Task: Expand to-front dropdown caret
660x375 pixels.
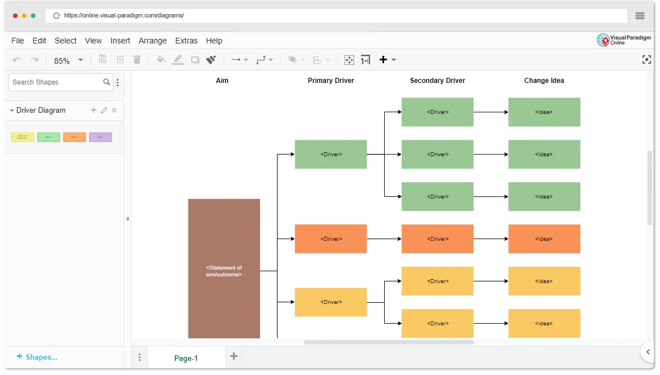Action: point(302,60)
